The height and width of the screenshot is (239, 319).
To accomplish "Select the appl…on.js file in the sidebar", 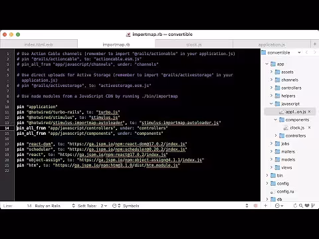I will (296, 112).
